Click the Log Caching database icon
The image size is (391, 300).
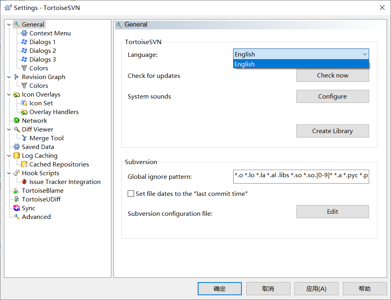tap(16, 155)
